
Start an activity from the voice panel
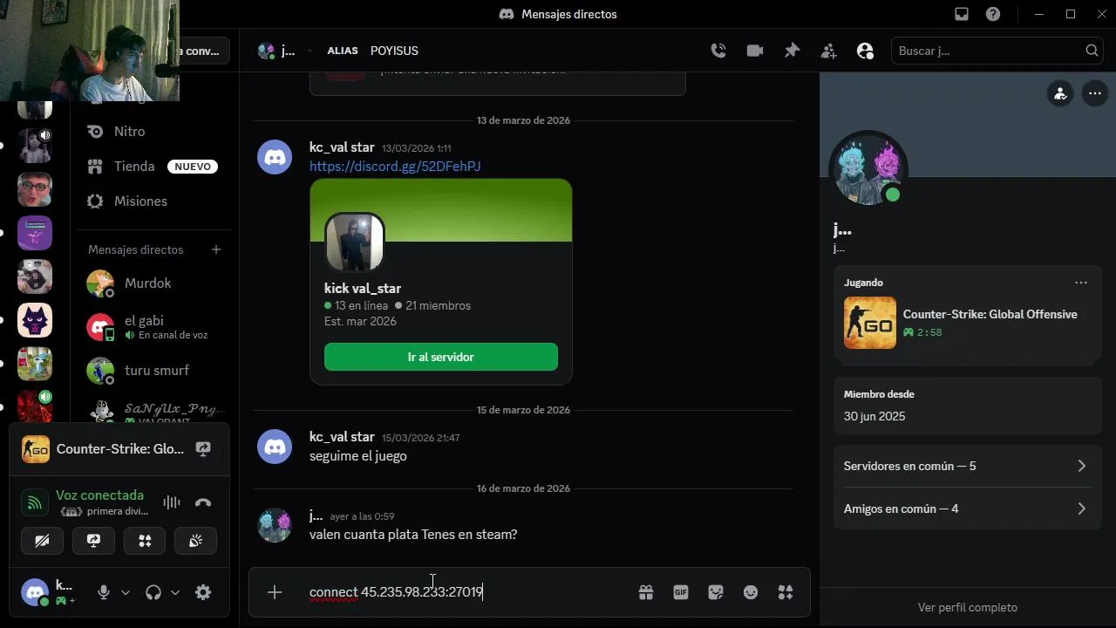coord(145,541)
